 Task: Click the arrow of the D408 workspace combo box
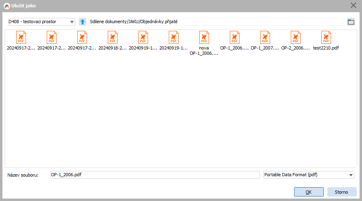coord(72,22)
